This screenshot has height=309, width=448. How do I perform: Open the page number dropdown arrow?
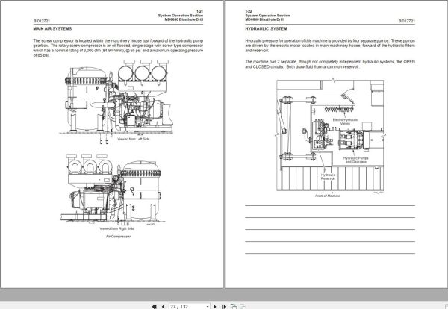point(208,307)
